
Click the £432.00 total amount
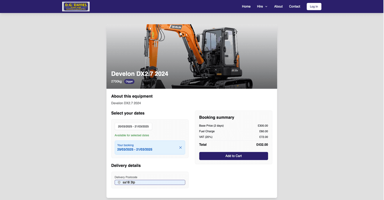pos(262,144)
